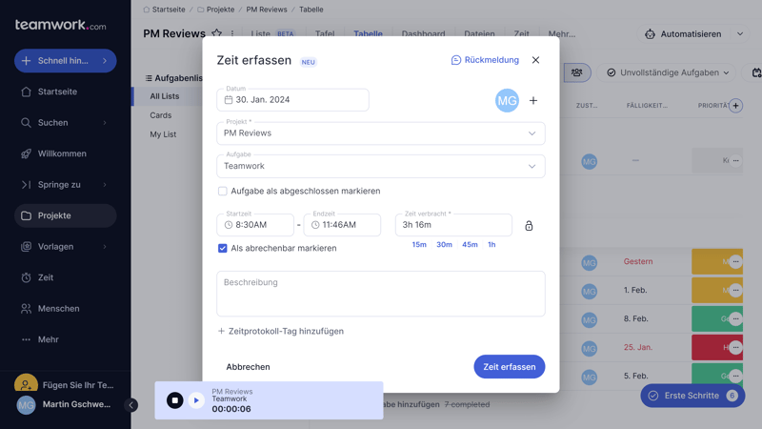
Task: Add 15m quick time
Action: pyautogui.click(x=419, y=245)
